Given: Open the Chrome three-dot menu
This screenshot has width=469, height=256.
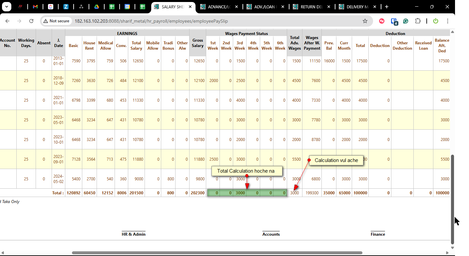Looking at the screenshot, I should point(447,21).
